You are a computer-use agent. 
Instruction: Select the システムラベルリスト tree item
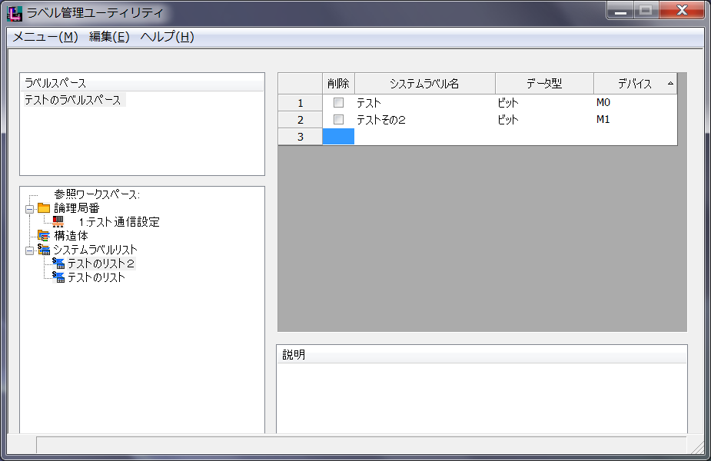point(95,249)
